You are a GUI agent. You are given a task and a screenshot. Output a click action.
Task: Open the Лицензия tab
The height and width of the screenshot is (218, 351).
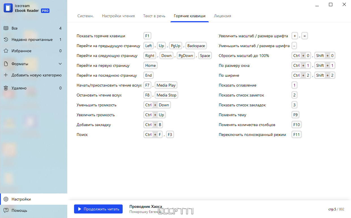[222, 16]
